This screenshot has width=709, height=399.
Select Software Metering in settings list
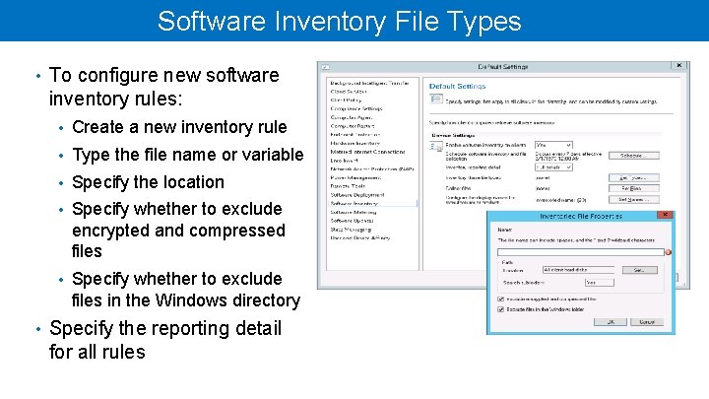pos(354,212)
